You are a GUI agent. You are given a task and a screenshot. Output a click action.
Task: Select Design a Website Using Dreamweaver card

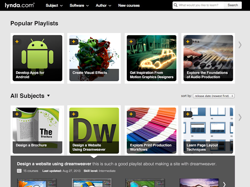(94, 131)
